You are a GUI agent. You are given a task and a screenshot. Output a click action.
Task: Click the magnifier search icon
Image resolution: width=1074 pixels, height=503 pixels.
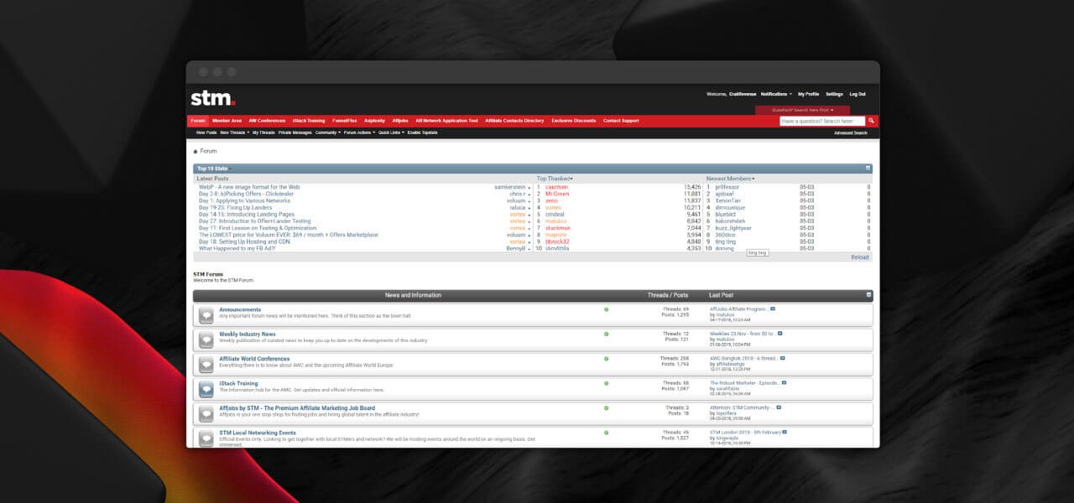point(871,121)
